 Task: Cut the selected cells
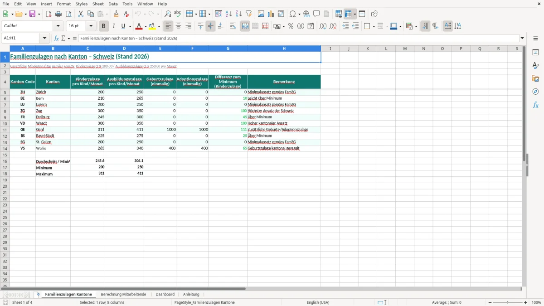(x=81, y=14)
